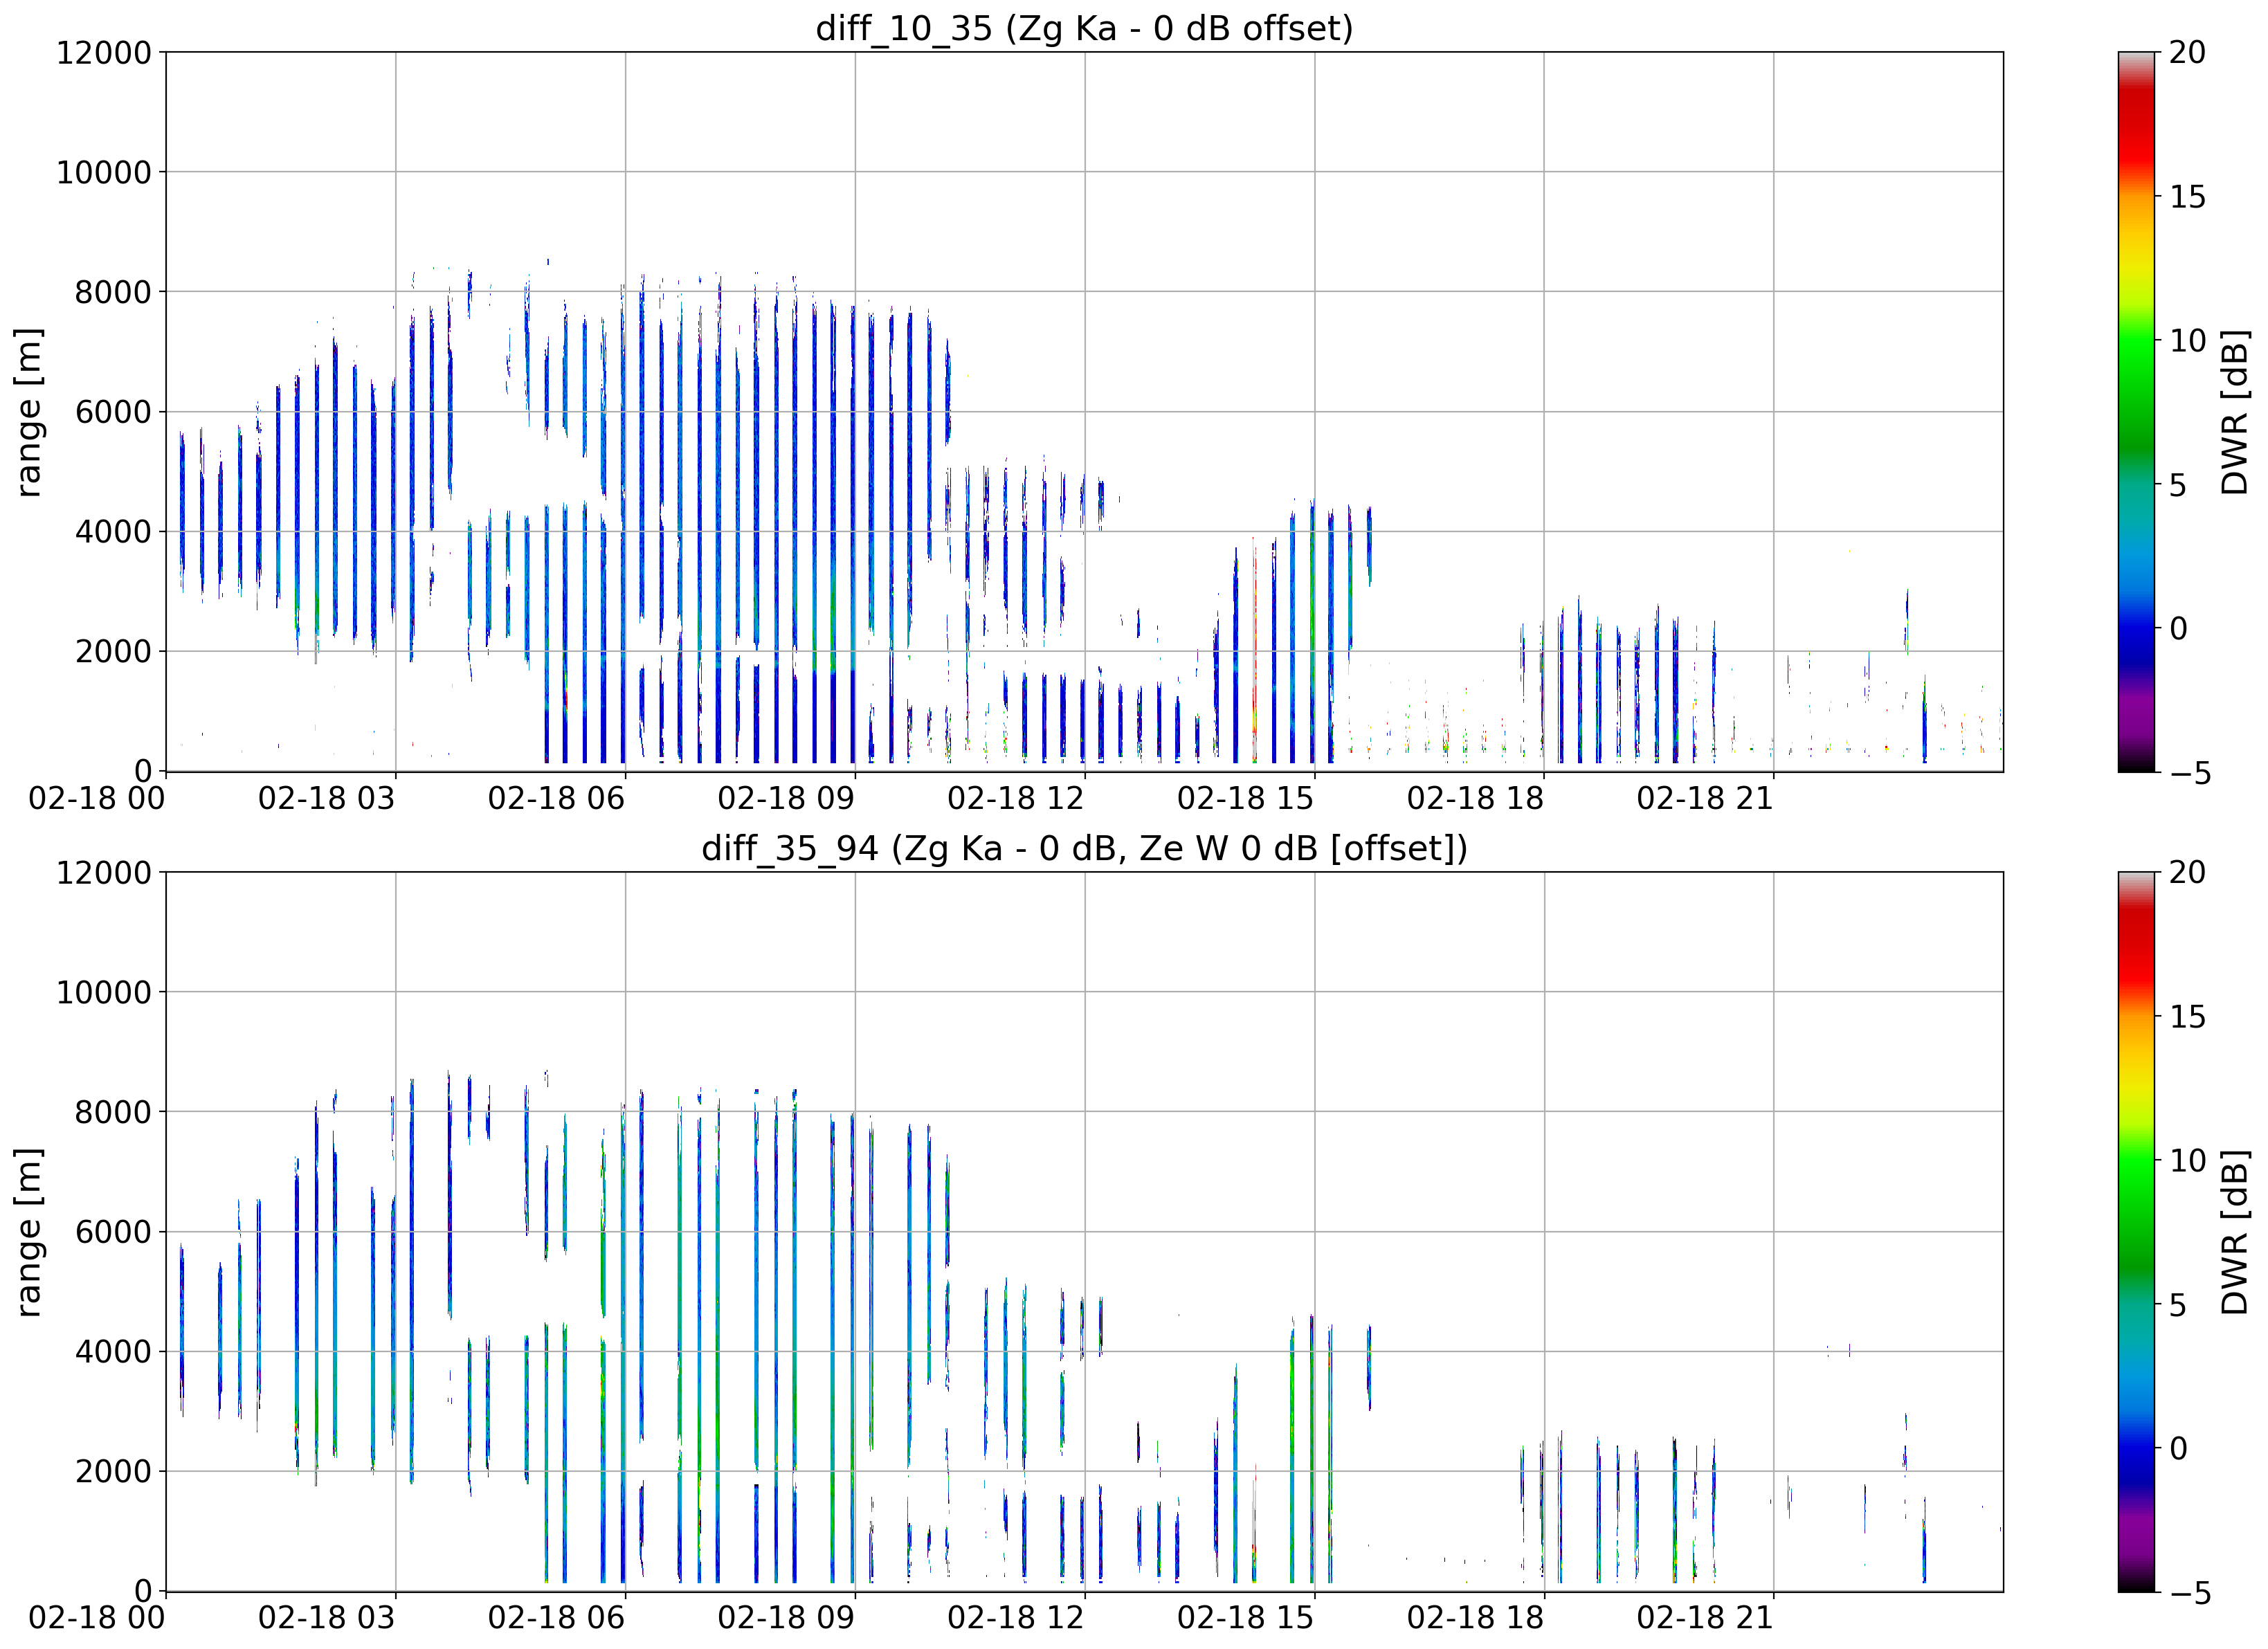The width and height of the screenshot is (2268, 1649).
Task: Select the "02-18 15" time label under the diff_10_35 plot
Action: pos(1246,798)
